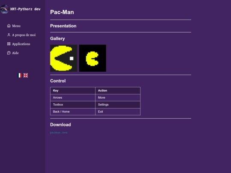231x173 pixels.
Task: Go to the Menu sidebar link
Action: pos(16,26)
